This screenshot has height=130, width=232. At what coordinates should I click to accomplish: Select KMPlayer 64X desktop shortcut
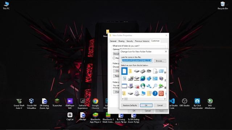[70, 104]
